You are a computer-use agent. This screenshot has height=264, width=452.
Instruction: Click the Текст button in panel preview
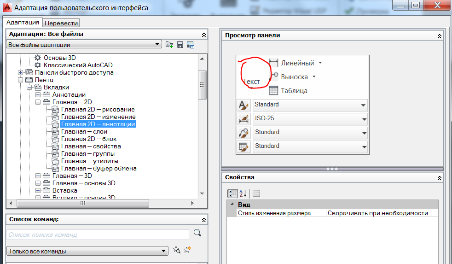(251, 82)
